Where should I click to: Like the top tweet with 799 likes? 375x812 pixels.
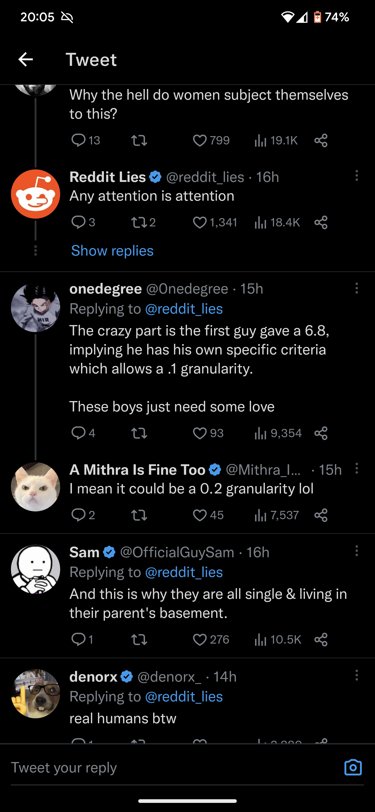tap(200, 140)
